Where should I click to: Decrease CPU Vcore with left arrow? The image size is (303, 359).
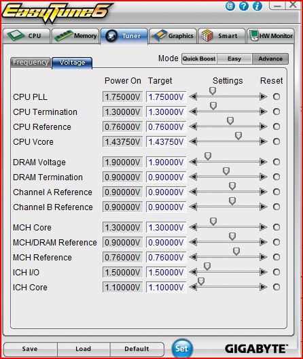coord(194,141)
